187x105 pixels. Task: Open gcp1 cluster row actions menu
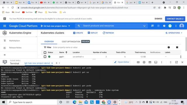pyautogui.click(x=181, y=57)
